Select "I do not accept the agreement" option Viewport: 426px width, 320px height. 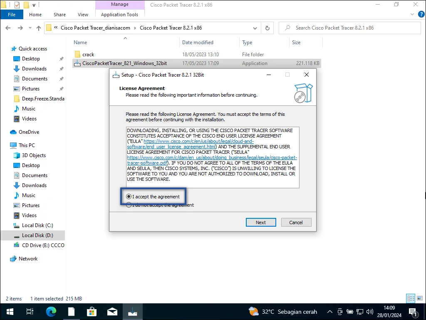[x=129, y=205]
